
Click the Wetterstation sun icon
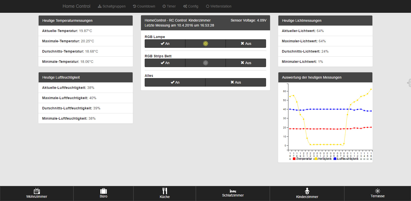208,6
